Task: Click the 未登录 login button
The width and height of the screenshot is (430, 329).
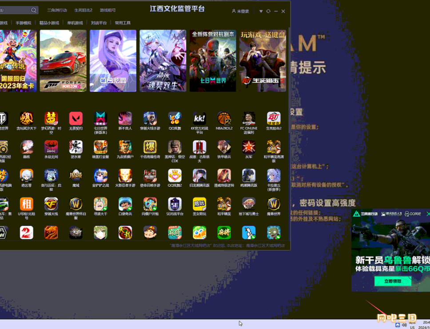Action: pyautogui.click(x=240, y=11)
